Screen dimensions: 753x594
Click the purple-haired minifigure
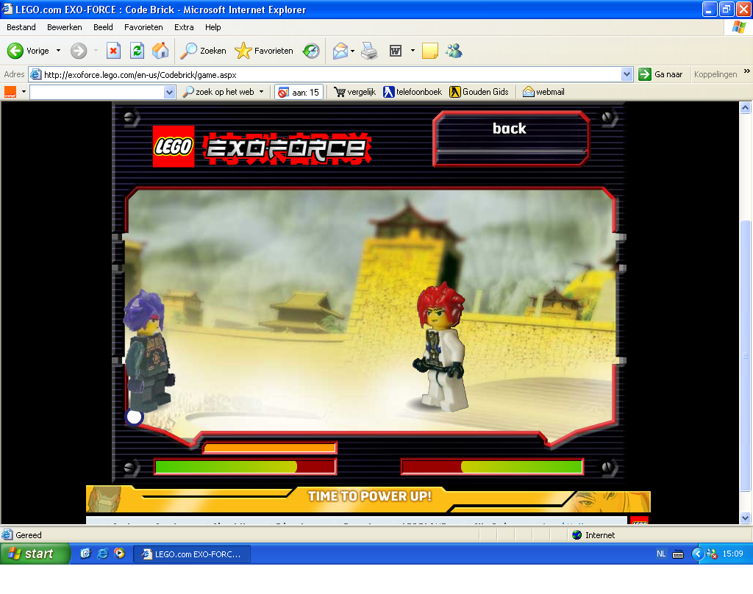(x=149, y=351)
